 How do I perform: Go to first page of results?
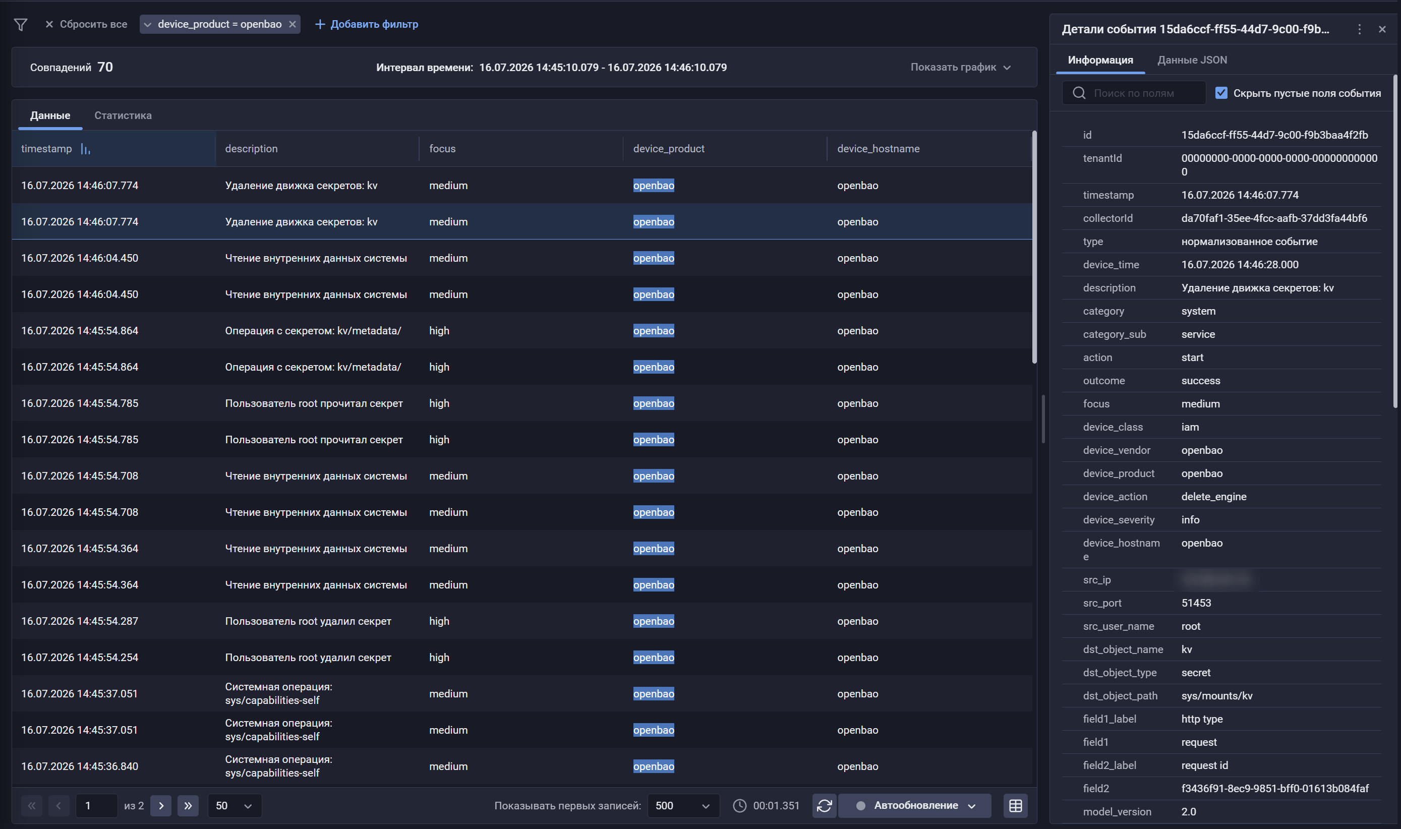tap(32, 805)
